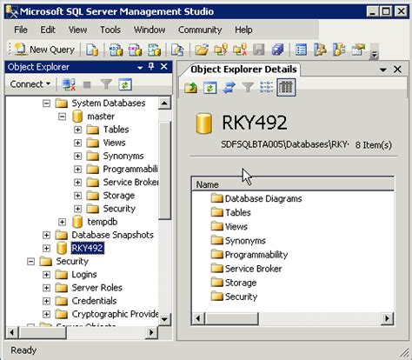
Task: Click Analysis Services DMX Query icon
Action: pos(135,50)
